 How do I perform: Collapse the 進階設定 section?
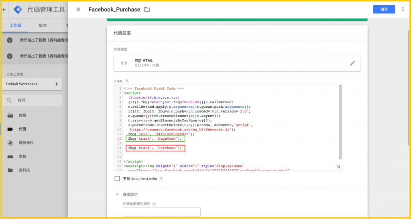[117, 195]
